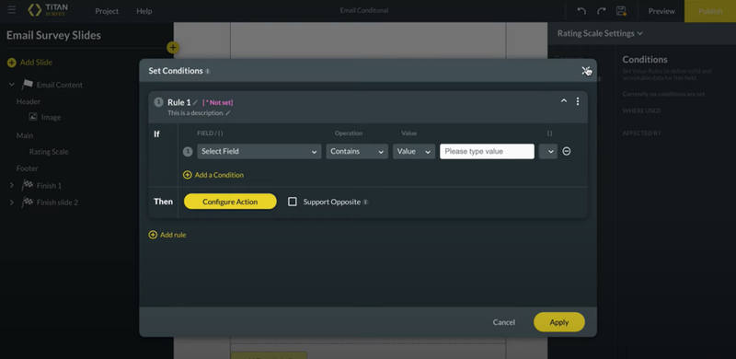The width and height of the screenshot is (736, 359).
Task: Click info icon next to Support Opposite
Action: click(x=365, y=203)
